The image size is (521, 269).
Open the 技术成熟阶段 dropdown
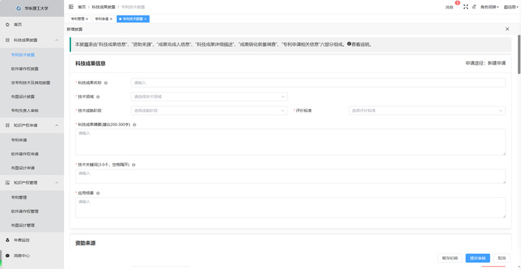coord(209,110)
